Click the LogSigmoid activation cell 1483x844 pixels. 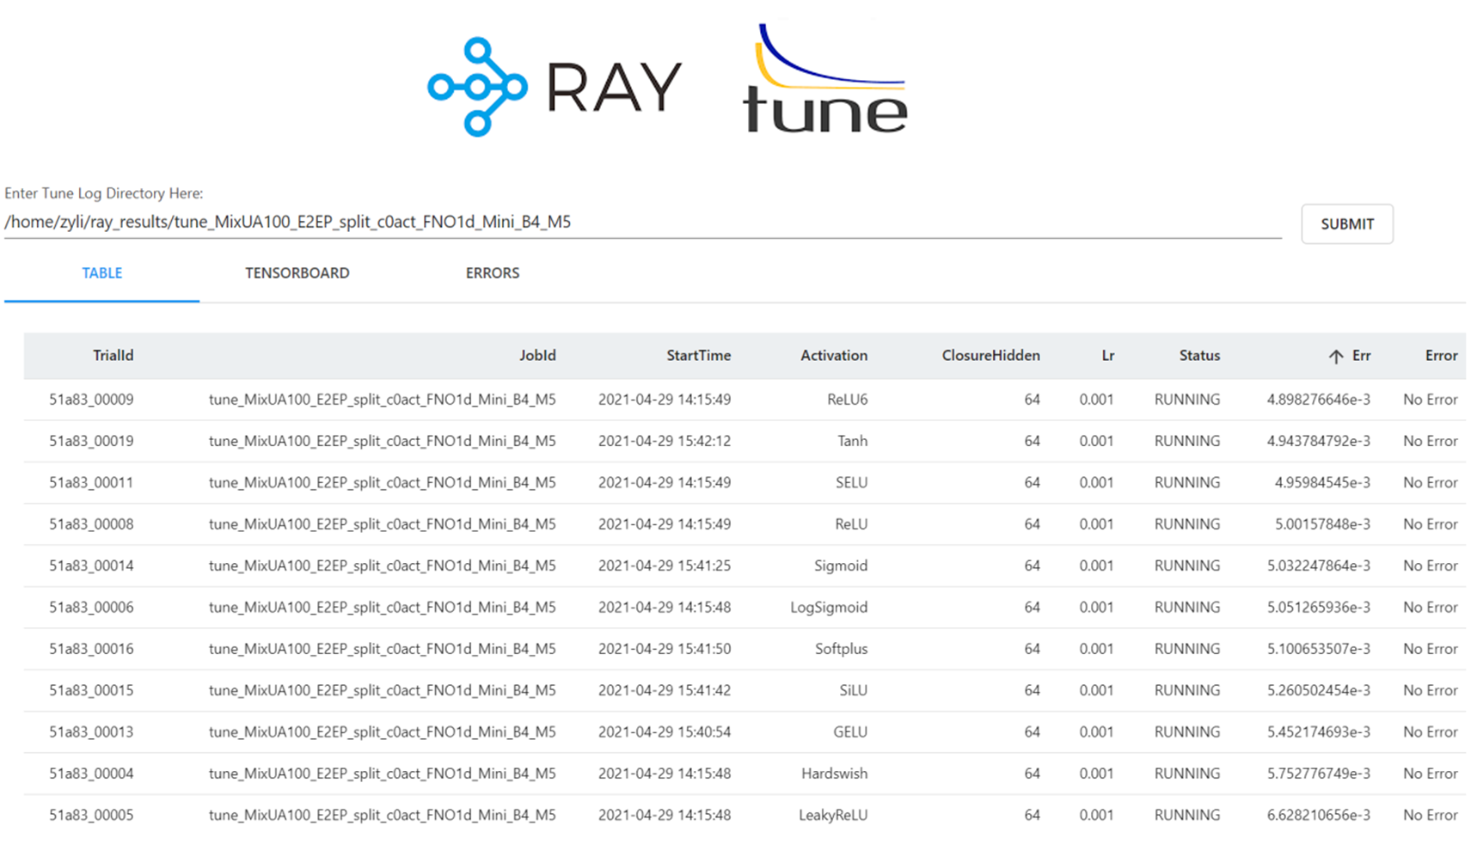829,608
